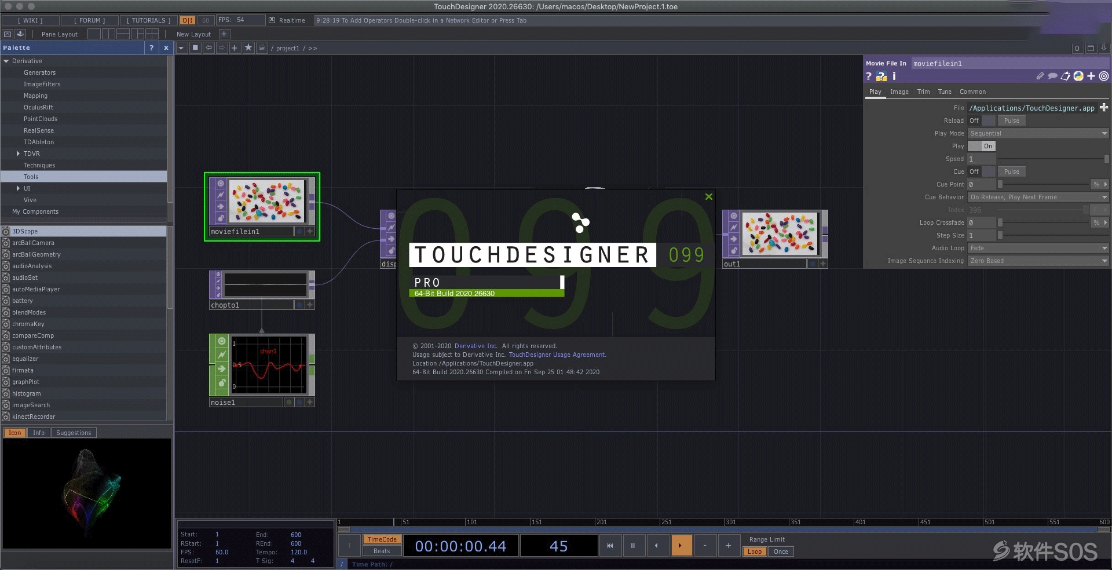Switch to the Info tab
Viewport: 1112px width, 570px height.
pyautogui.click(x=39, y=433)
